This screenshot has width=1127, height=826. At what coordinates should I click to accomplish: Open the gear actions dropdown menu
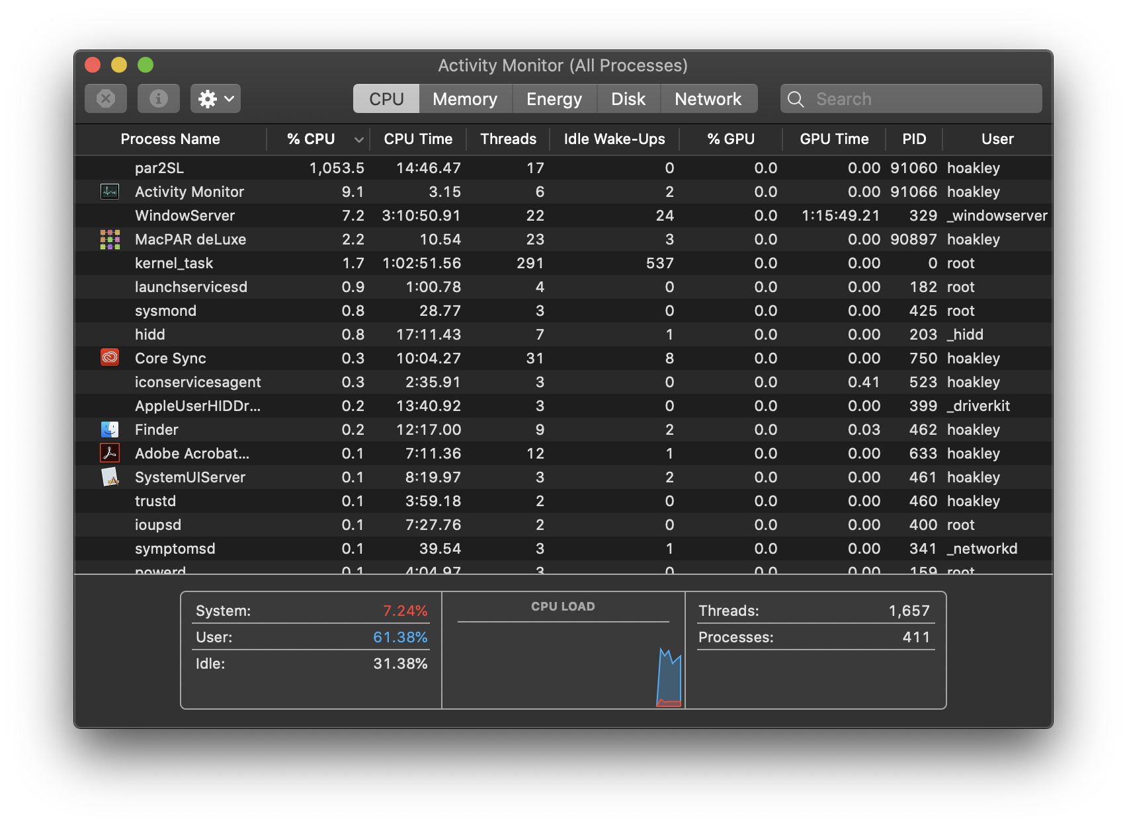pos(215,99)
